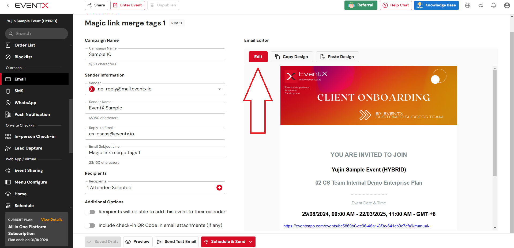The image size is (514, 248).
Task: Click the Copy Design button
Action: point(292,57)
